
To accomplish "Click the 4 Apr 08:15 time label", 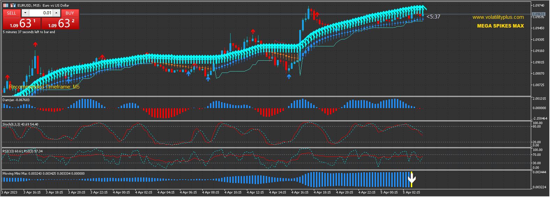I will [211, 192].
